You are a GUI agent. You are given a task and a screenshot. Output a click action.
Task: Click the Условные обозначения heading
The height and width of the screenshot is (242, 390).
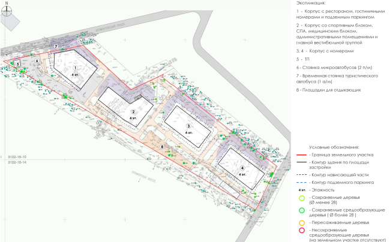pyautogui.click(x=334, y=147)
